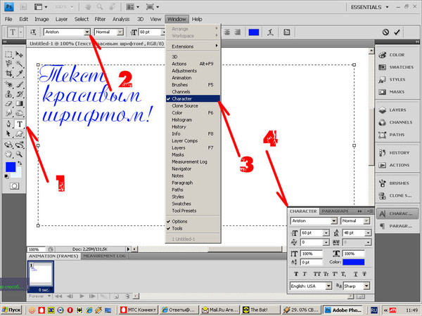The image size is (422, 316).
Task: Open the Filter menu
Action: click(x=100, y=19)
